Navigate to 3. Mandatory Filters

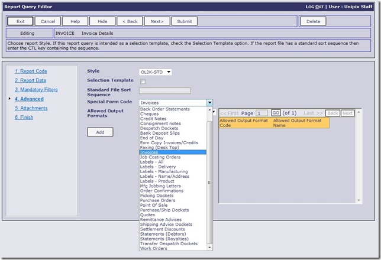(37, 90)
